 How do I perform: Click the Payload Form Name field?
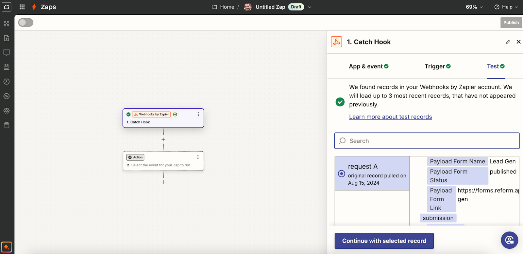pyautogui.click(x=457, y=161)
